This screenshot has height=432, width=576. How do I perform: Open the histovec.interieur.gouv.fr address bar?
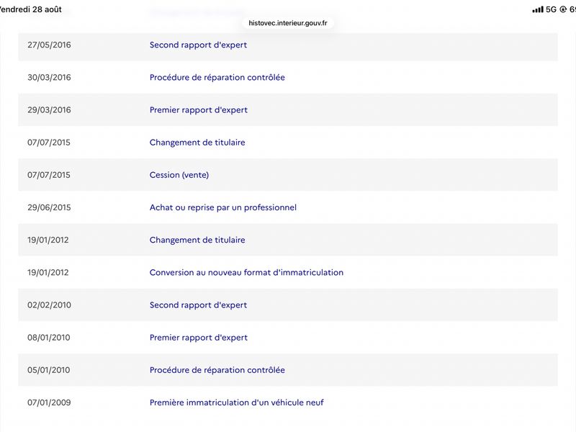(x=287, y=23)
